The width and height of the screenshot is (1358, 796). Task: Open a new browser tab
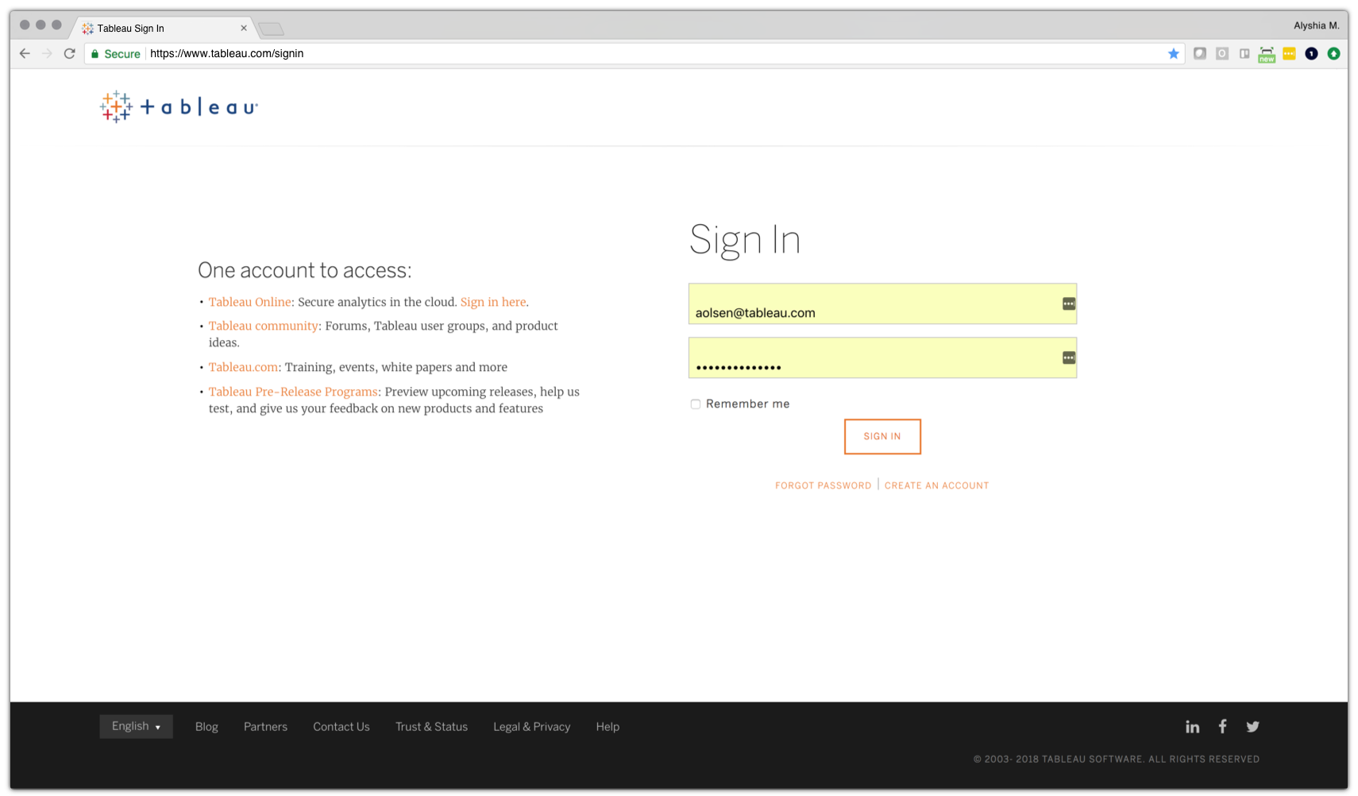tap(271, 29)
